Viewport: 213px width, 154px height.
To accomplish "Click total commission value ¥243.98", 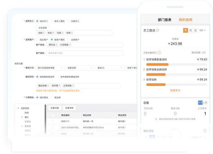I will pyautogui.click(x=175, y=44).
